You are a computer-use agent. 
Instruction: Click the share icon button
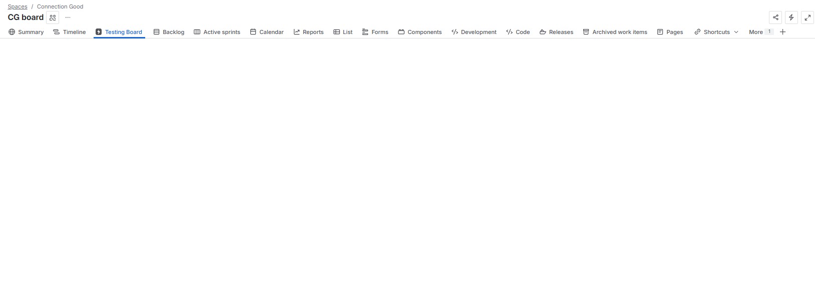tap(775, 17)
